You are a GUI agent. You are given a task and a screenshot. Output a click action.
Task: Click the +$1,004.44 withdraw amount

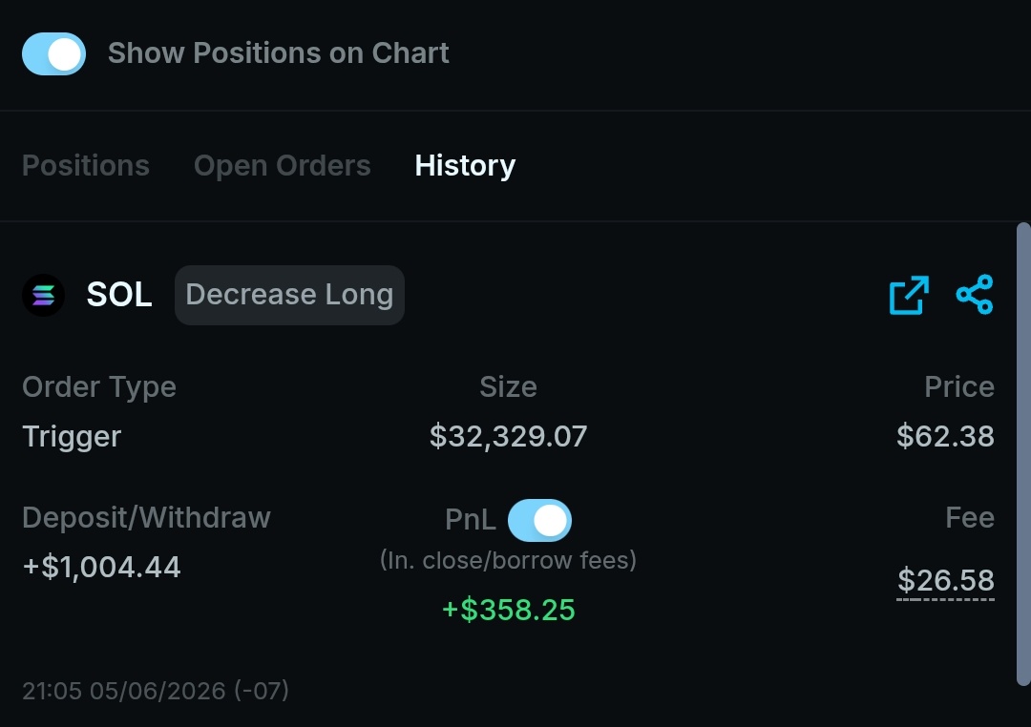pyautogui.click(x=101, y=568)
